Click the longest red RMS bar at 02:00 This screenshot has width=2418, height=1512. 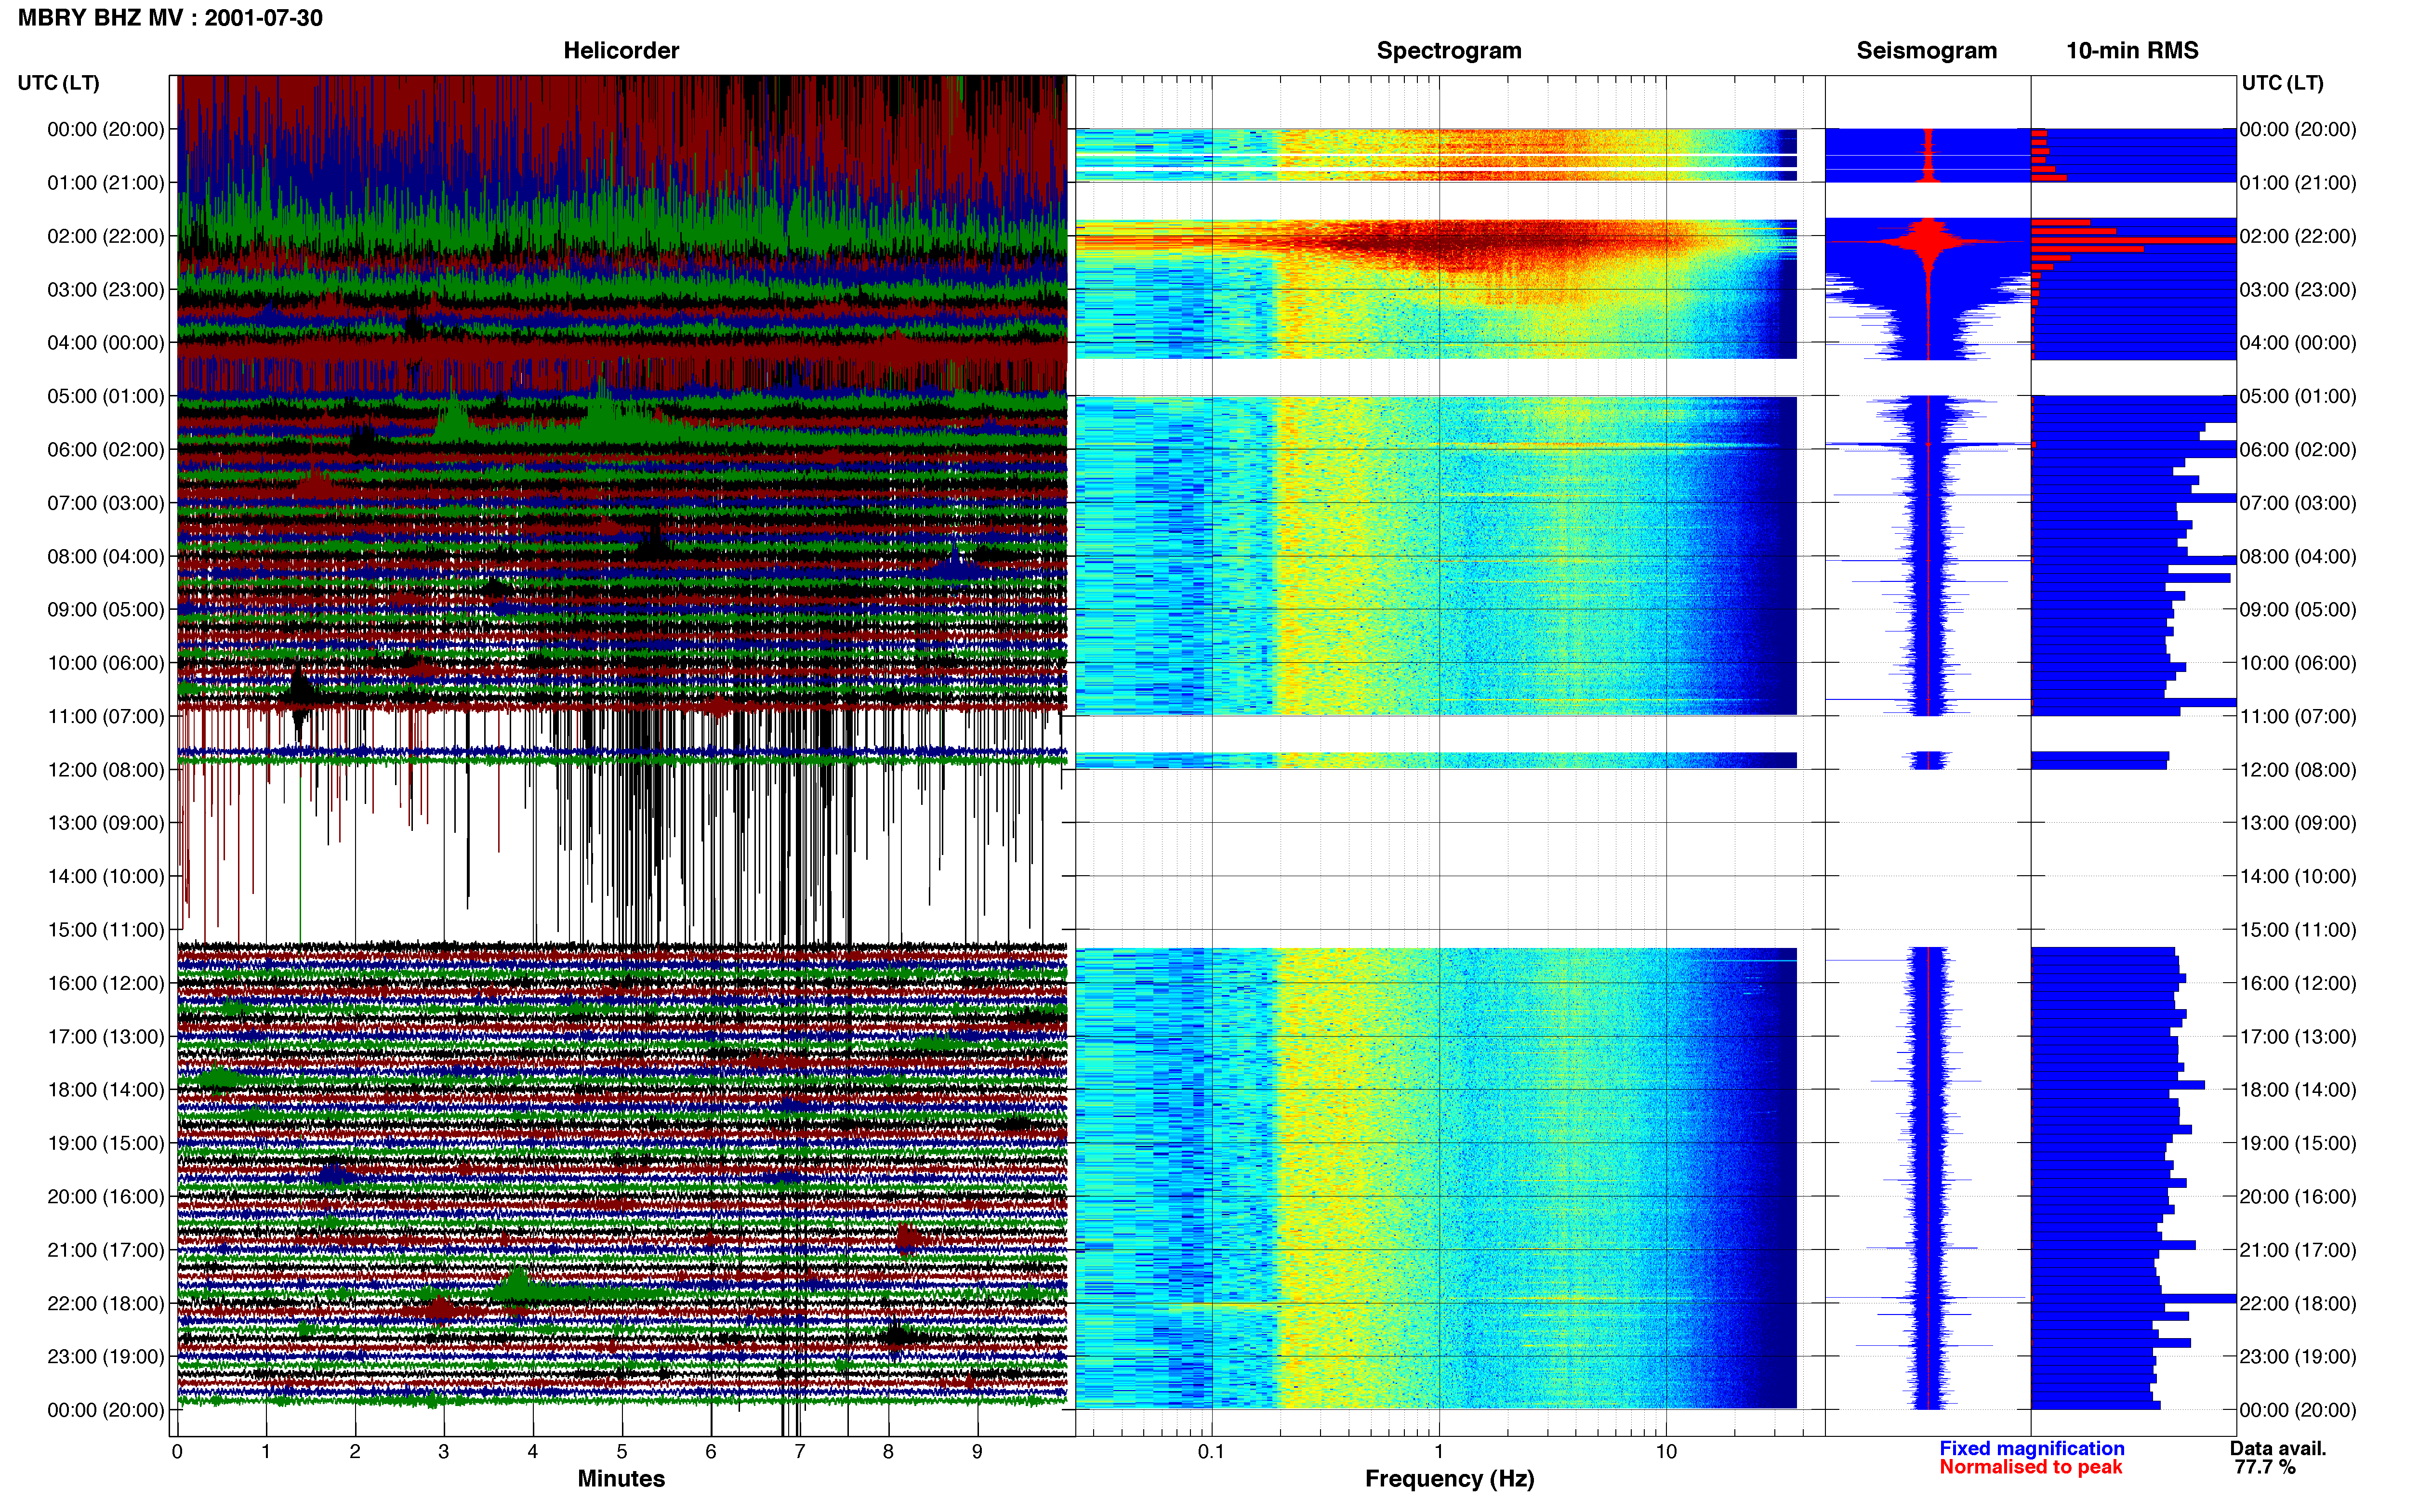click(x=2133, y=240)
